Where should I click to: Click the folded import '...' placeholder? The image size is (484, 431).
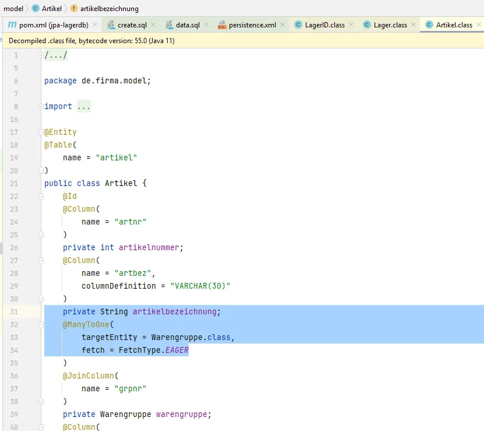(84, 107)
